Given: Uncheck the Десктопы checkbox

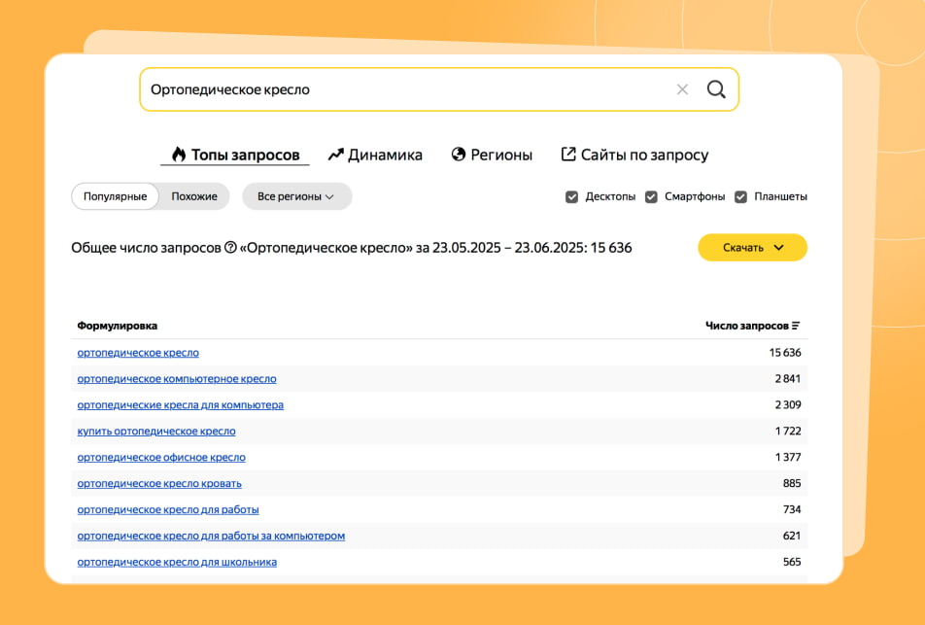Looking at the screenshot, I should (x=571, y=196).
